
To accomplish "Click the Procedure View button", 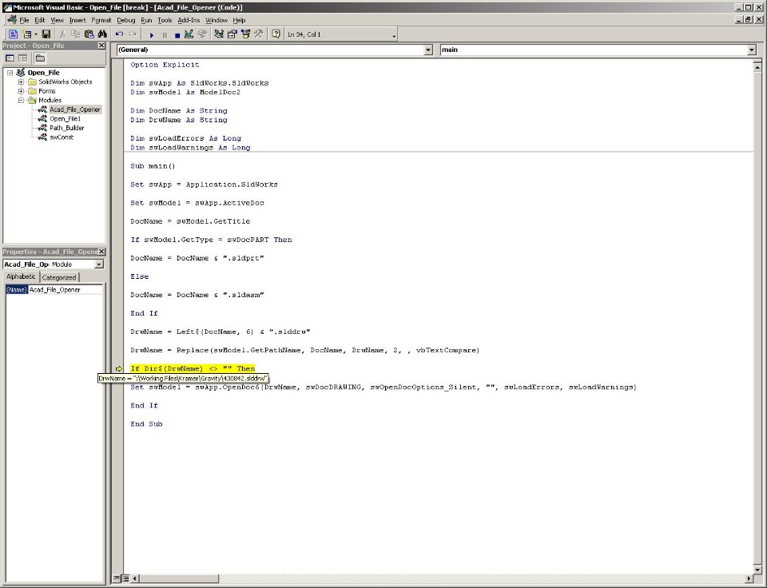I will (x=117, y=578).
